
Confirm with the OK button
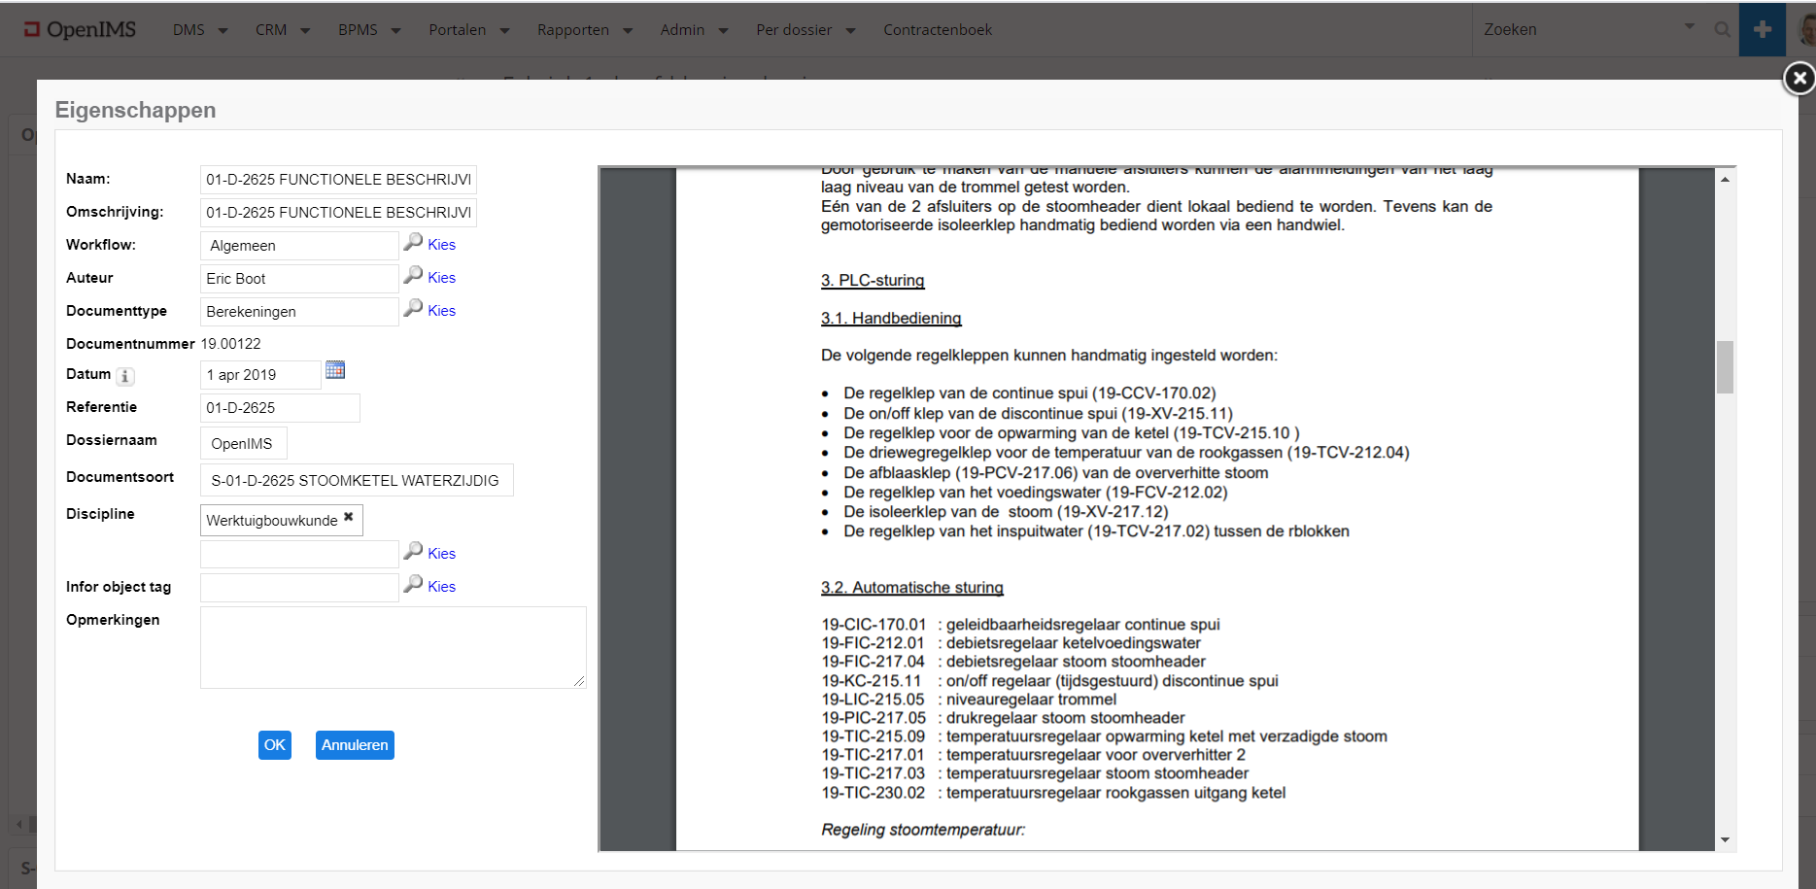point(275,745)
